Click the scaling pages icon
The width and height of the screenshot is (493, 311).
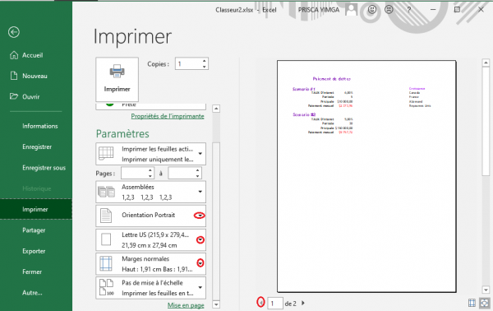106,288
